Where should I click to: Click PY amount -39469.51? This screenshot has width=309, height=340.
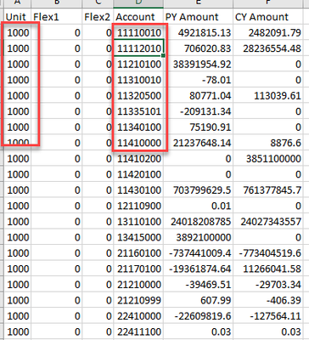pos(198,285)
